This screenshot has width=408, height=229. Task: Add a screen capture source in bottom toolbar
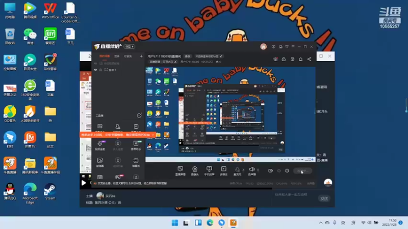tap(180, 171)
